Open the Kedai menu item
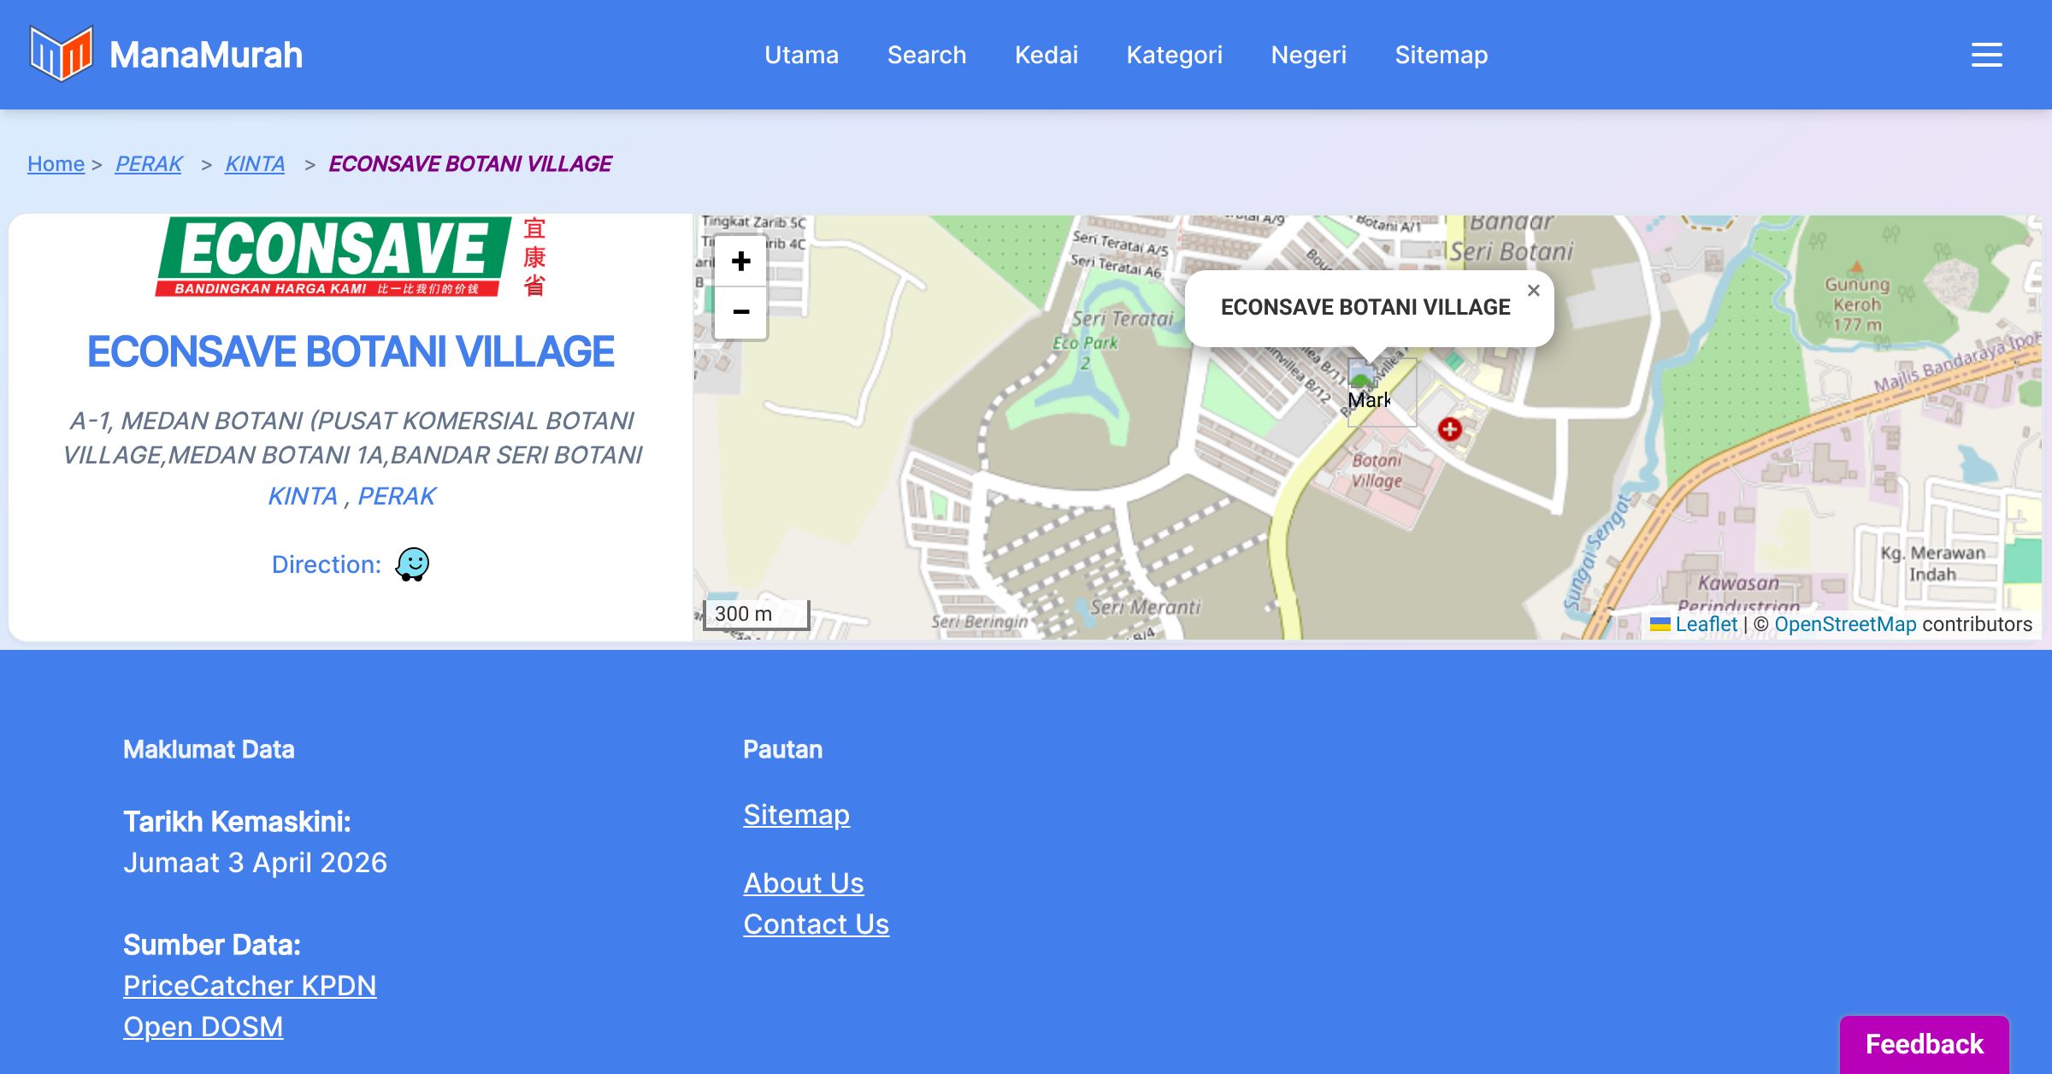This screenshot has height=1074, width=2052. coord(1046,55)
